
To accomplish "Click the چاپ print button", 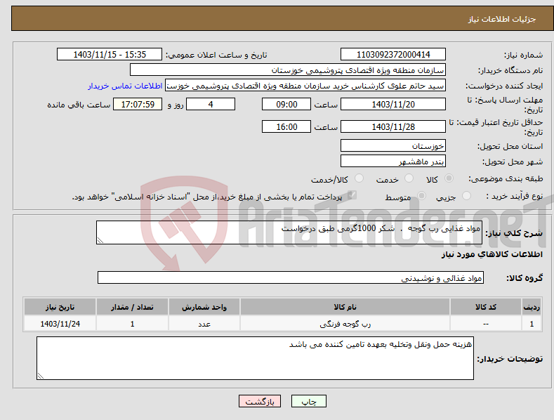I will [x=309, y=401].
